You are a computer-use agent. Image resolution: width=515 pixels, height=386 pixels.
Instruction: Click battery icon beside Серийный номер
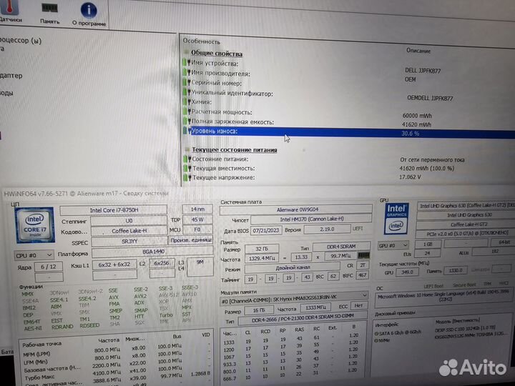coord(187,82)
